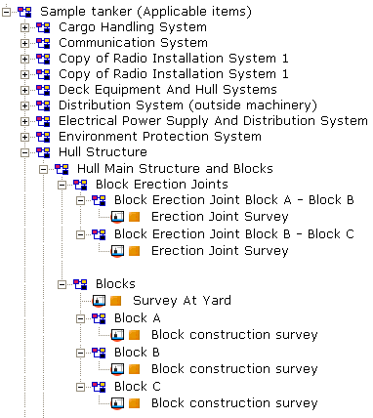Click the Cargo Handling System node icon
Viewport: 373px width, 418px height.
pyautogui.click(x=43, y=27)
